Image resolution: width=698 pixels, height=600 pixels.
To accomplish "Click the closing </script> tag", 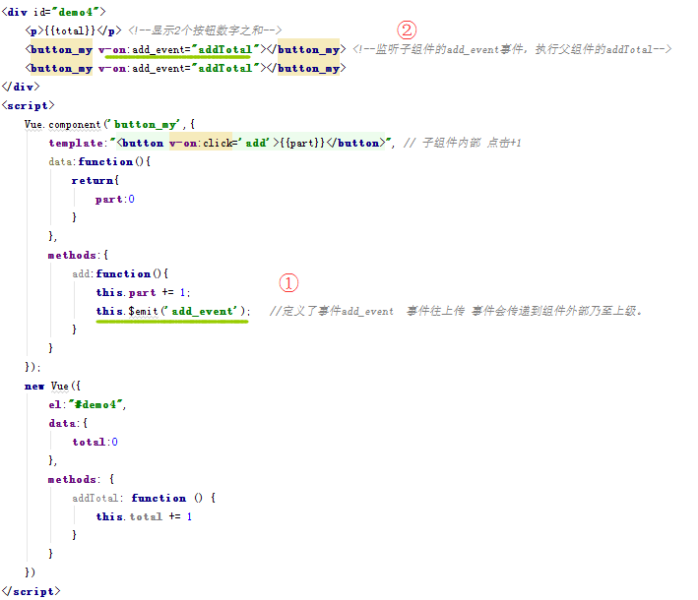I will click(31, 591).
